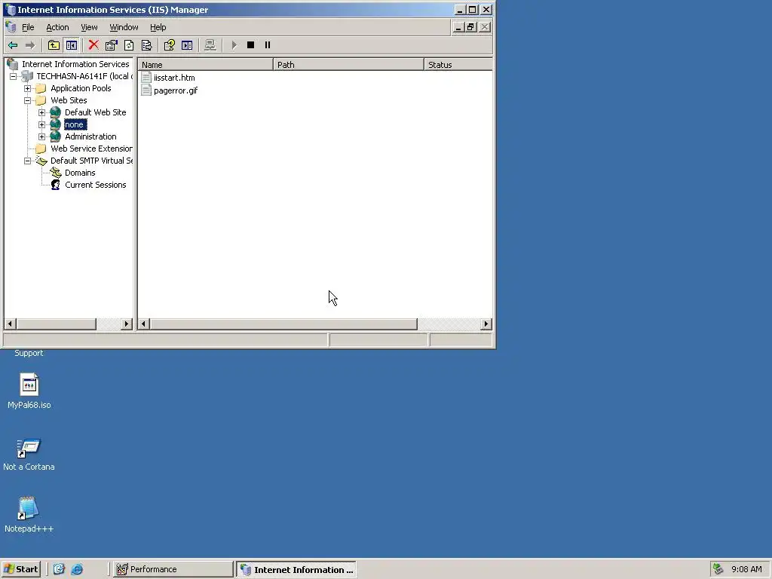
Task: Click the tree pane scroll right arrow
Action: pyautogui.click(x=127, y=324)
